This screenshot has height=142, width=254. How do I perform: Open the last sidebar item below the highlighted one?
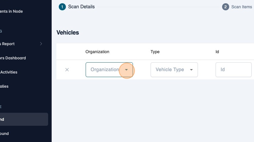[4, 134]
